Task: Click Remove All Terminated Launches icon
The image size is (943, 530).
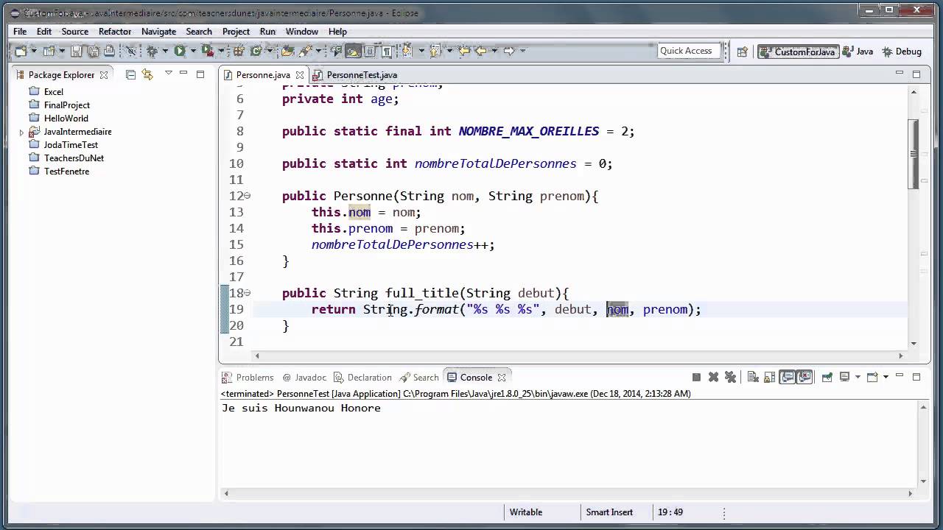Action: (730, 377)
